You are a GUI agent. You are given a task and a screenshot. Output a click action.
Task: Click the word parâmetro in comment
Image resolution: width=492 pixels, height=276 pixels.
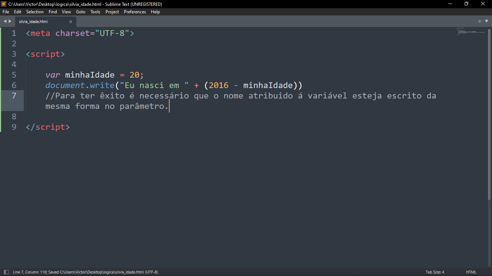point(142,106)
